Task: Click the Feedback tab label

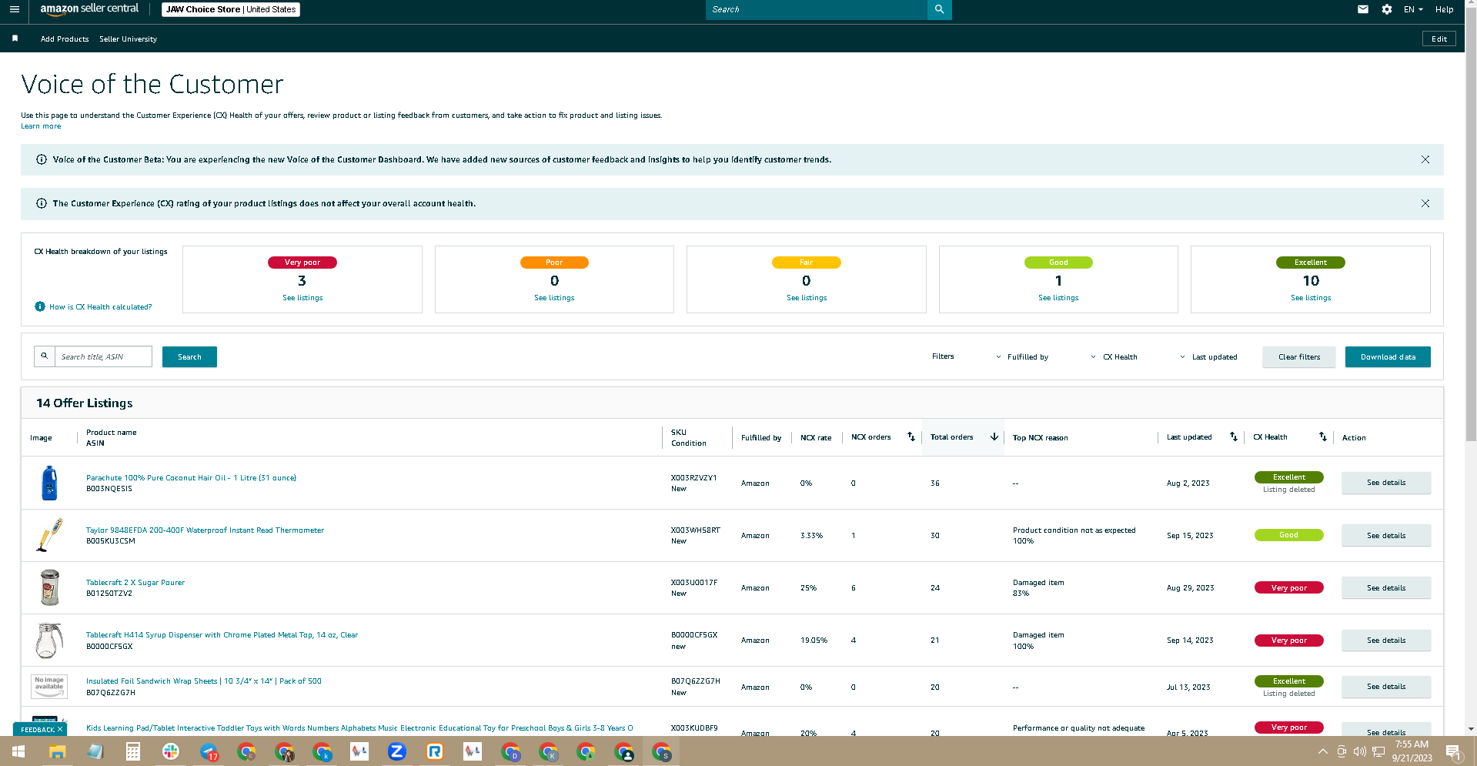Action: 37,729
